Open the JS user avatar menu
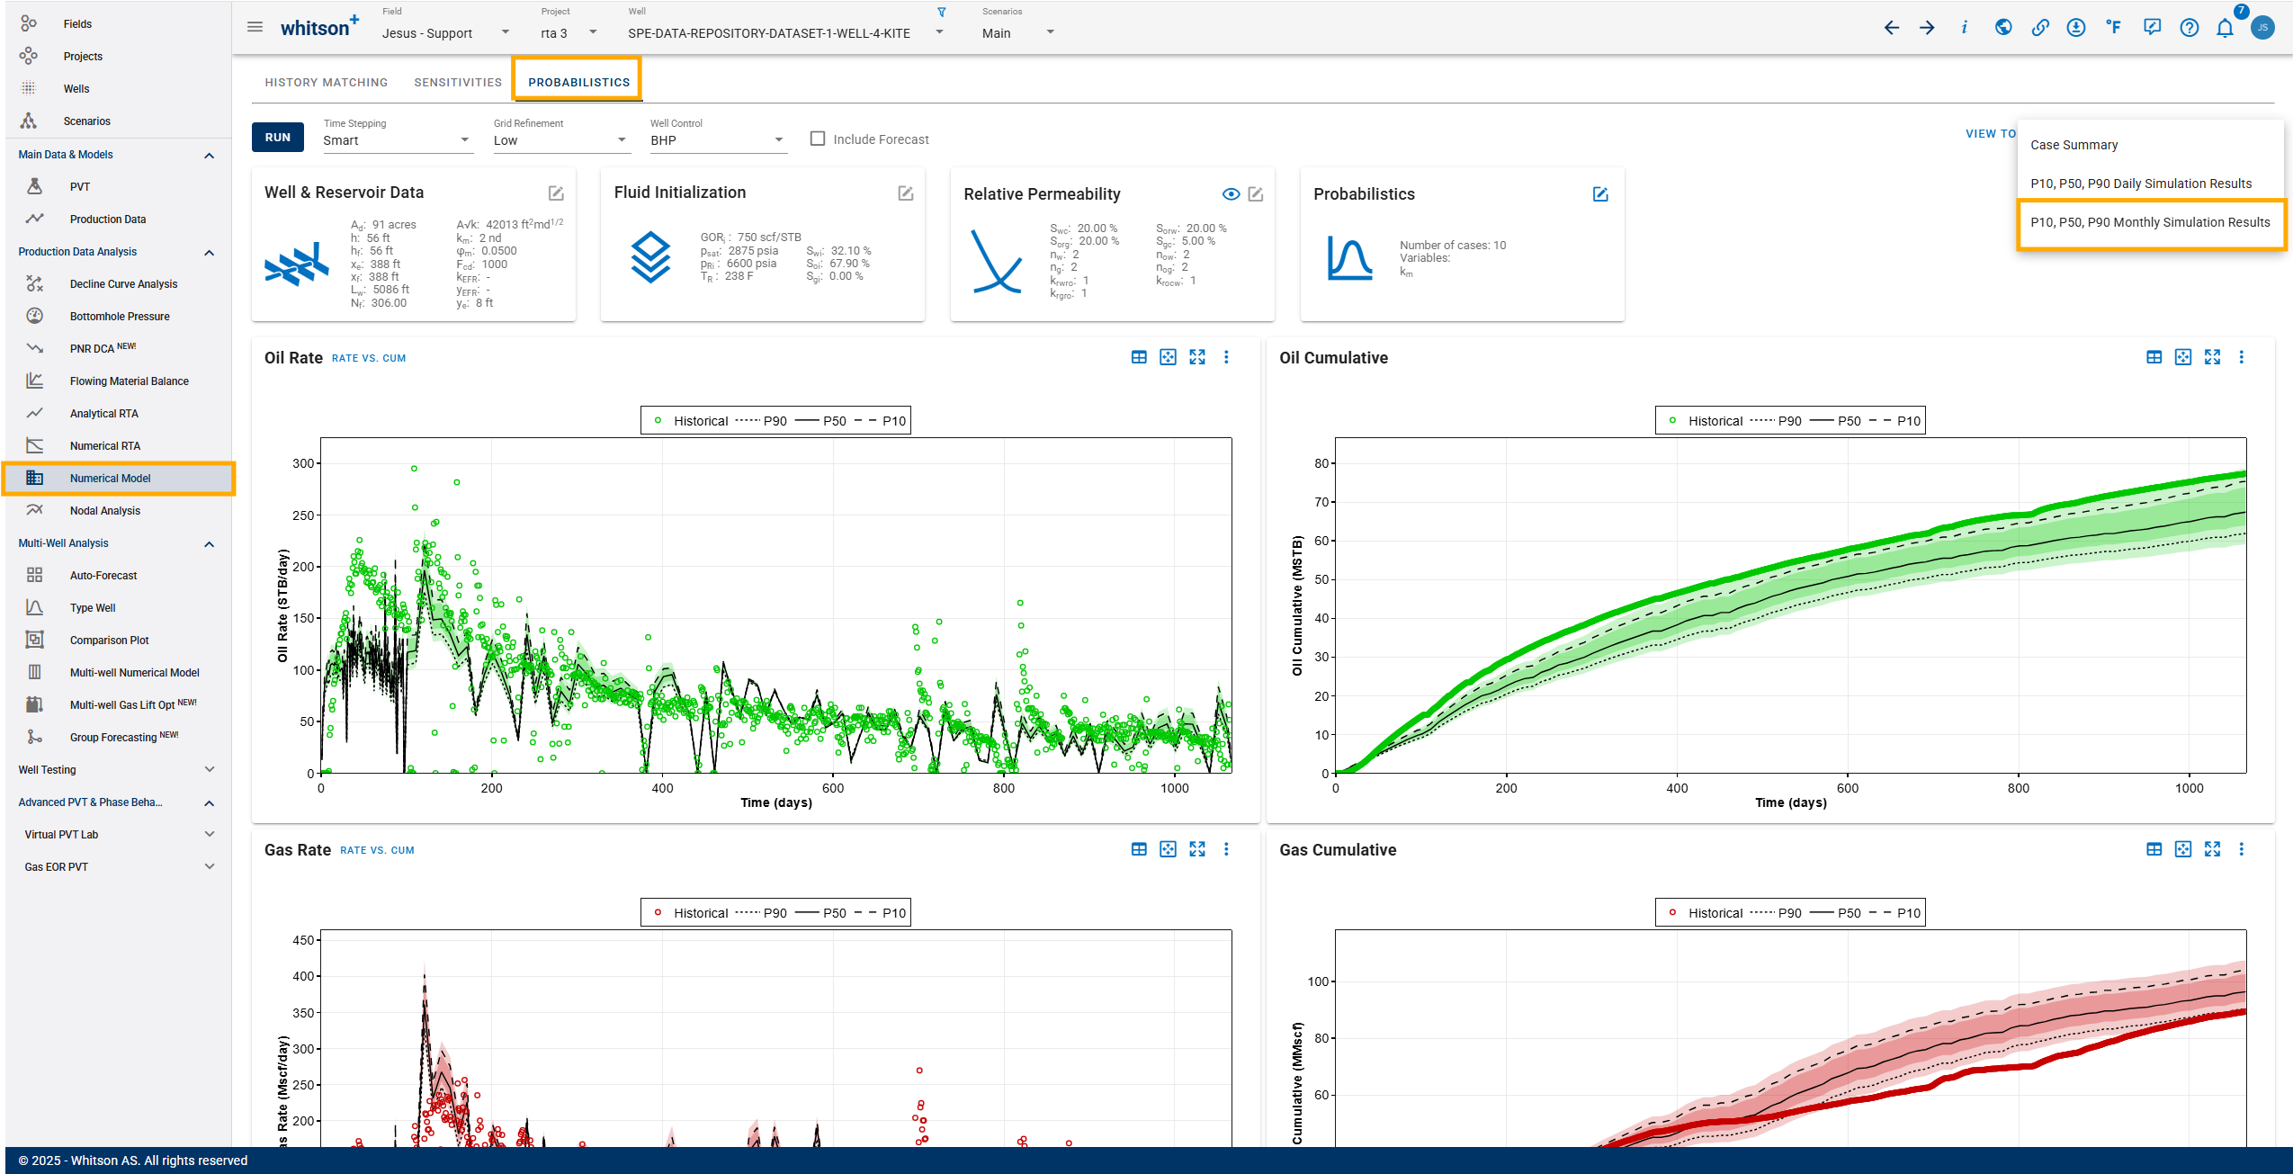The image size is (2293, 1174). 2262,28
